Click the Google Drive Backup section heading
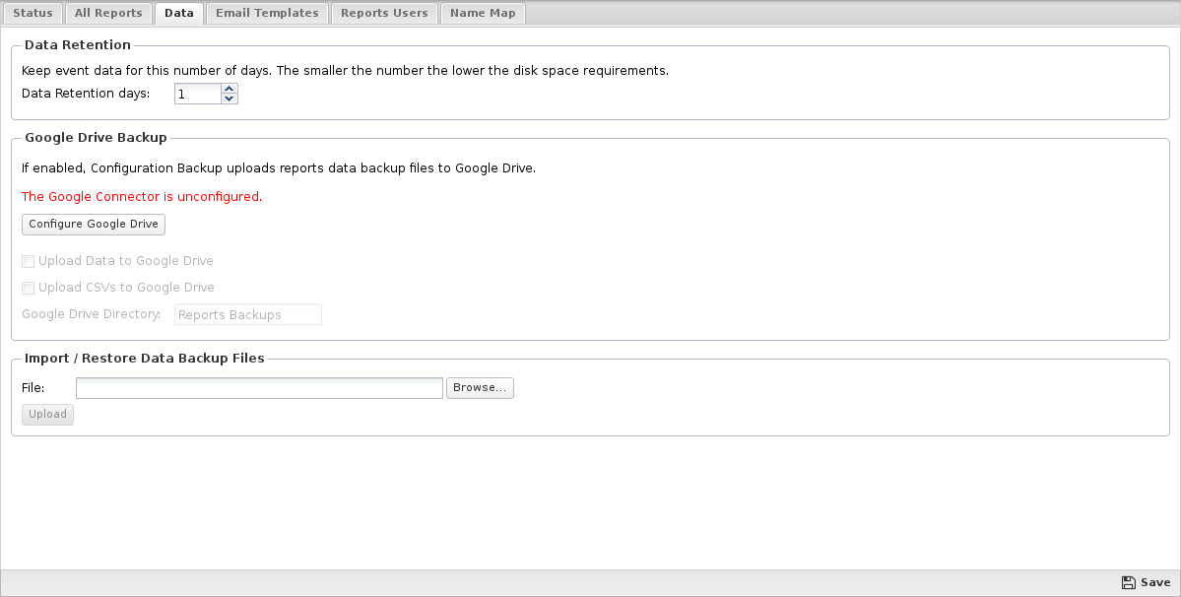This screenshot has height=597, width=1181. pyautogui.click(x=96, y=138)
